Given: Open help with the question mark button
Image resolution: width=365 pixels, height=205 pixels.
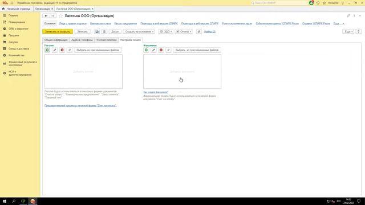Looking at the screenshot, I should (x=359, y=32).
